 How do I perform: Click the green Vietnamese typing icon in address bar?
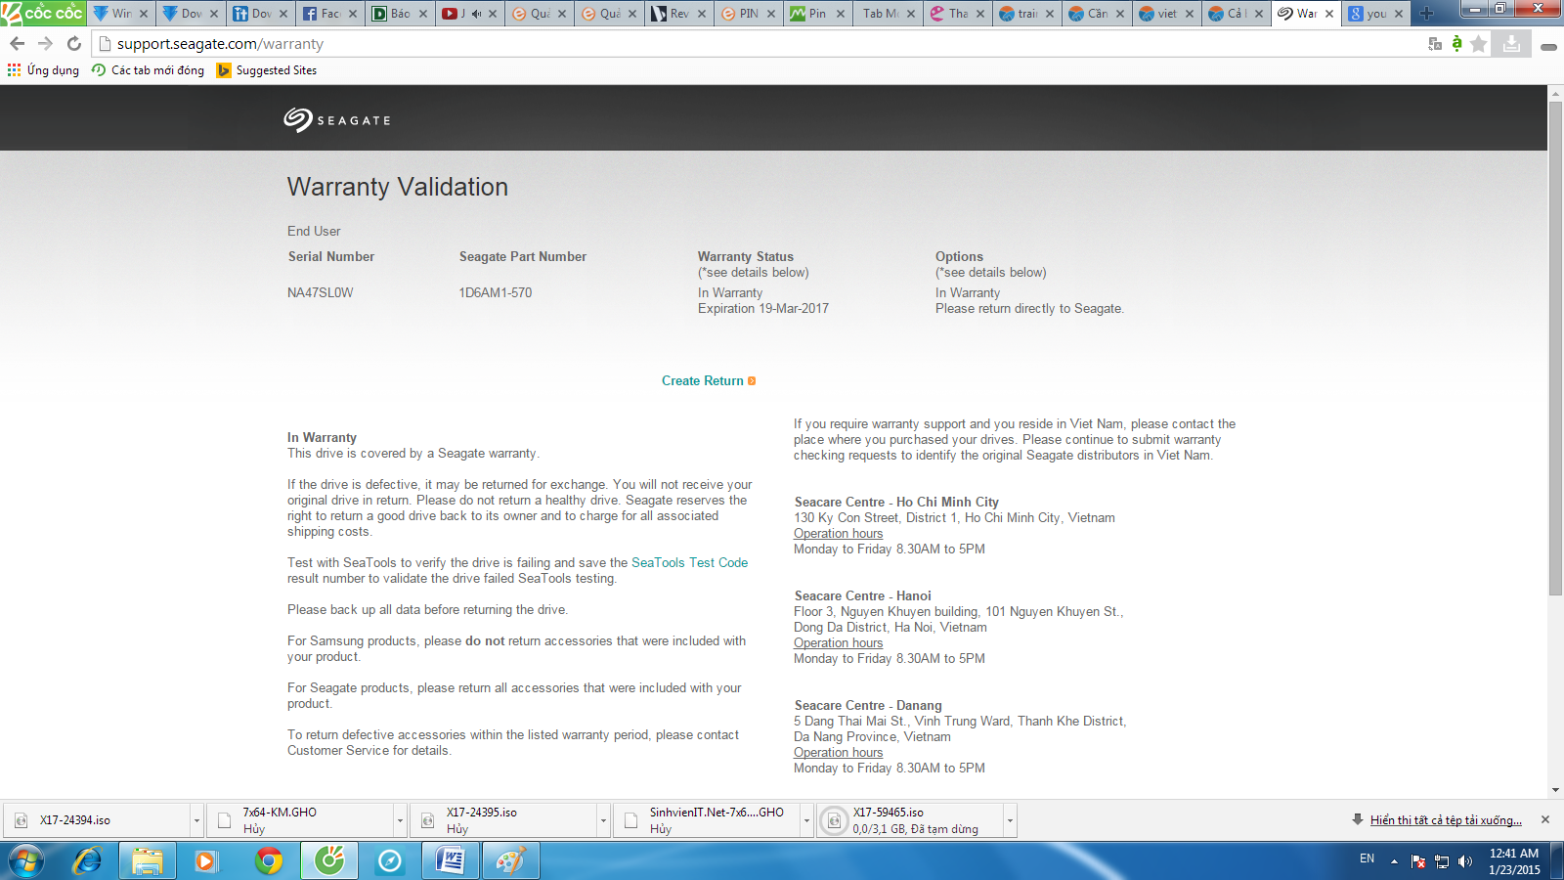click(1456, 43)
